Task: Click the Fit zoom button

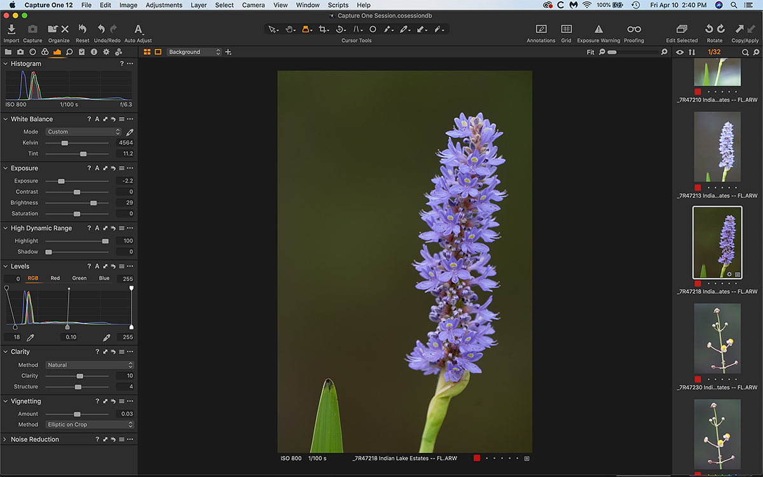Action: pyautogui.click(x=591, y=52)
